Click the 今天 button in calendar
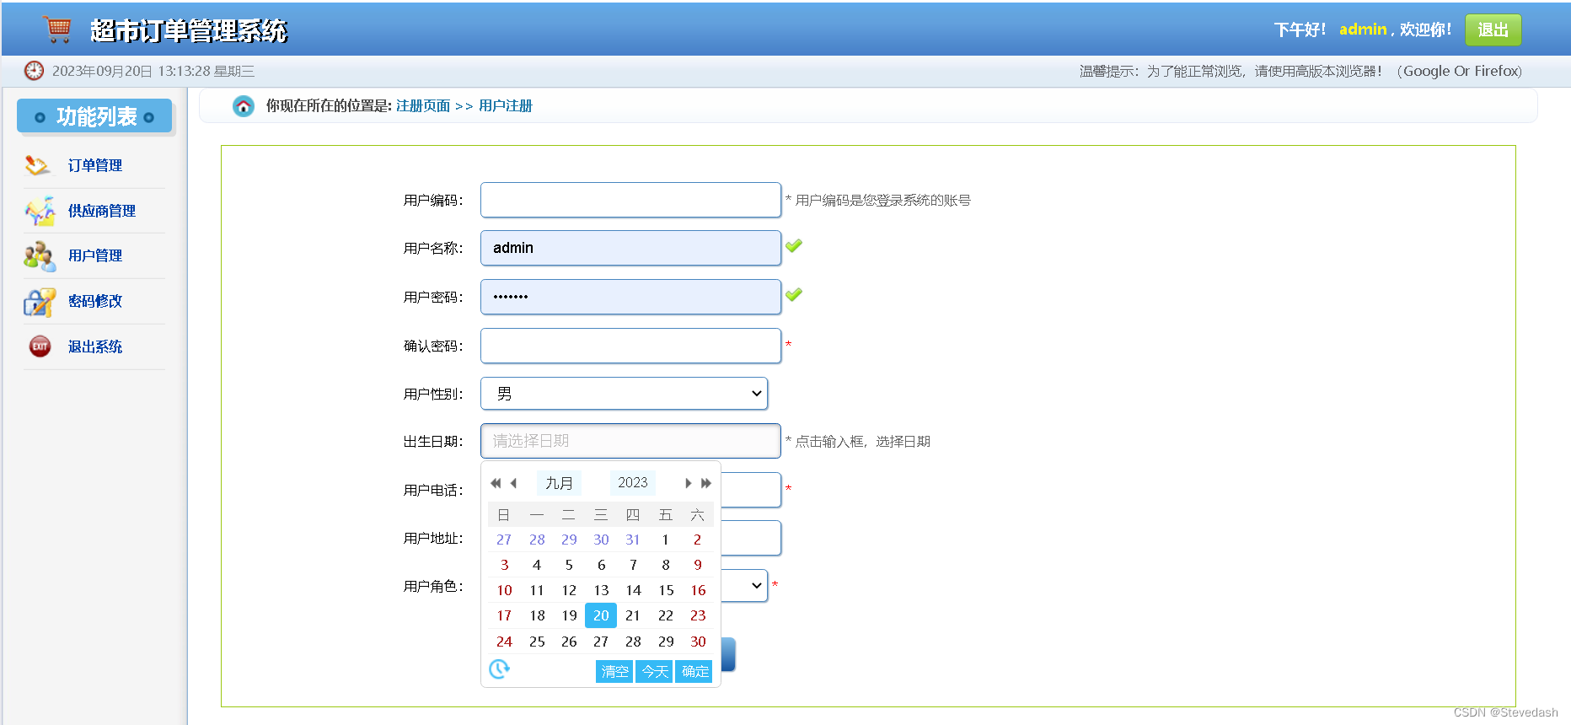Screen dimensions: 1571x725 click(x=655, y=672)
